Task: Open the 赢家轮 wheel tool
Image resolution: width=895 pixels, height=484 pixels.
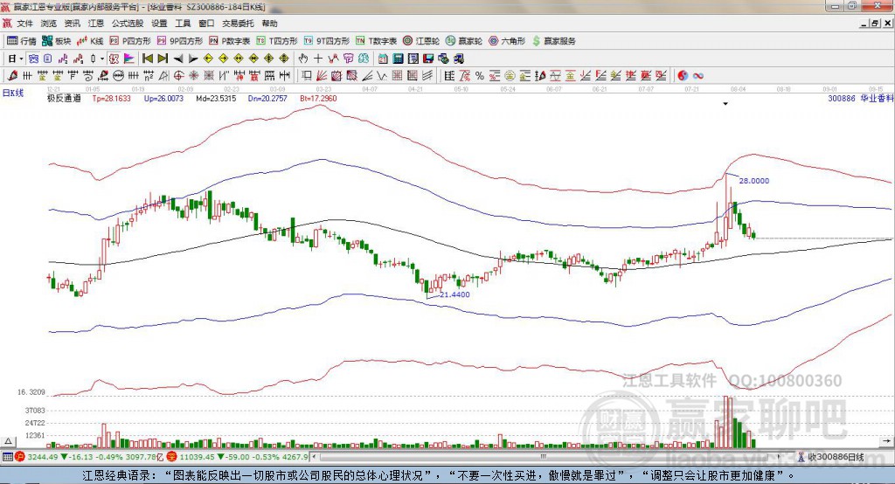Action: pyautogui.click(x=464, y=41)
